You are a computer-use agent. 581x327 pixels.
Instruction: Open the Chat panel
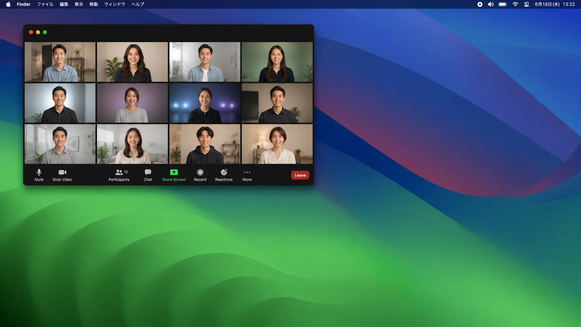(148, 175)
